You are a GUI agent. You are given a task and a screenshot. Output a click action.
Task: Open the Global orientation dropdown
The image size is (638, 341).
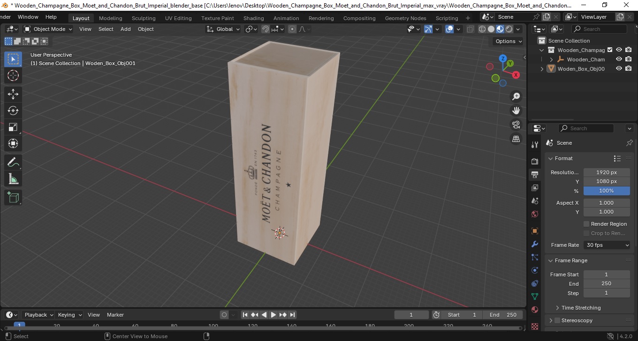click(223, 29)
